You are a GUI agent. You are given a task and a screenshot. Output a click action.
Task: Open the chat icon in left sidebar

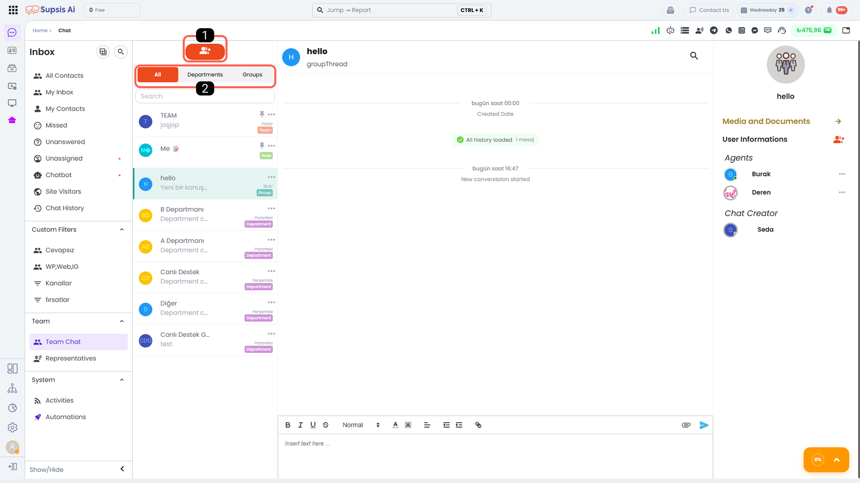[x=12, y=33]
